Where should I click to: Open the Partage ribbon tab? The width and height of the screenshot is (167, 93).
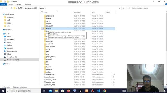[19, 4]
